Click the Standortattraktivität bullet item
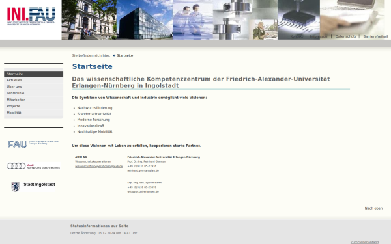Screen dimensions: 391x244 pos(94,114)
